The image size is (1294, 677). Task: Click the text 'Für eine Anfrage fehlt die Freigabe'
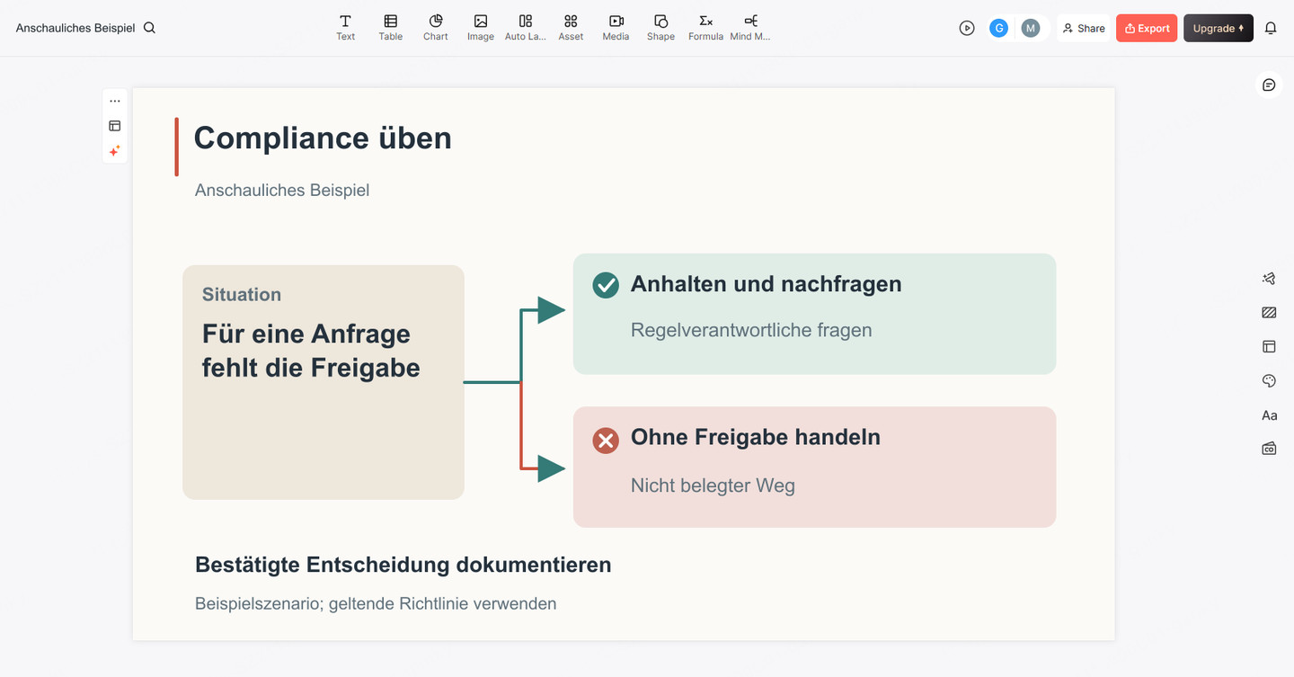[x=311, y=351]
